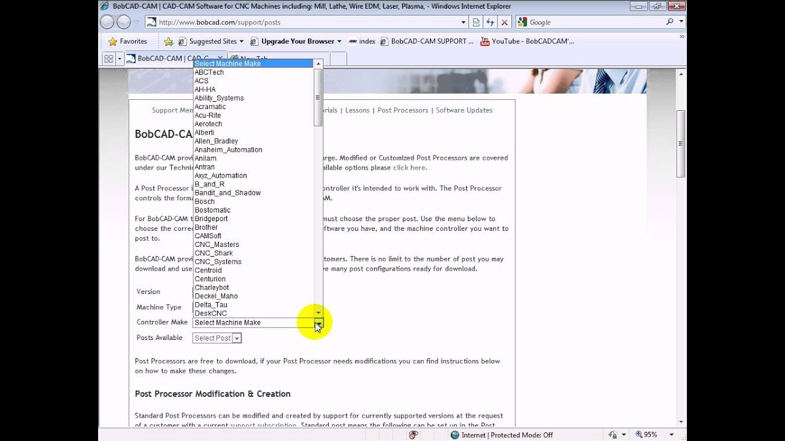Click the red Stop loading icon
Viewport: 785px width, 441px height.
(504, 22)
